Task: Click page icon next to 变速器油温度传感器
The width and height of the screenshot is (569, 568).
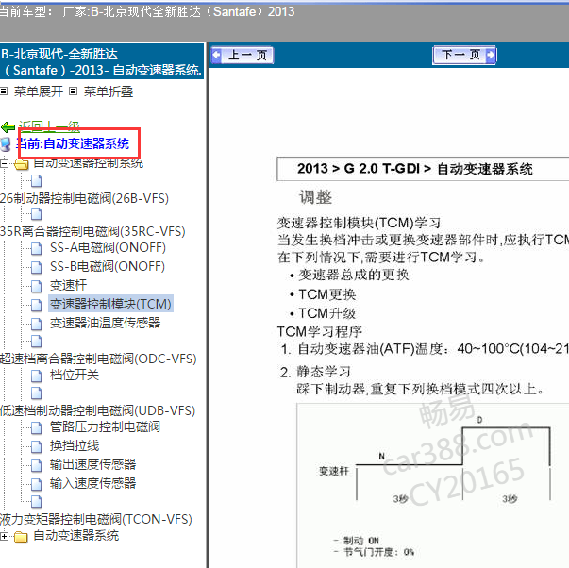Action: pos(36,325)
